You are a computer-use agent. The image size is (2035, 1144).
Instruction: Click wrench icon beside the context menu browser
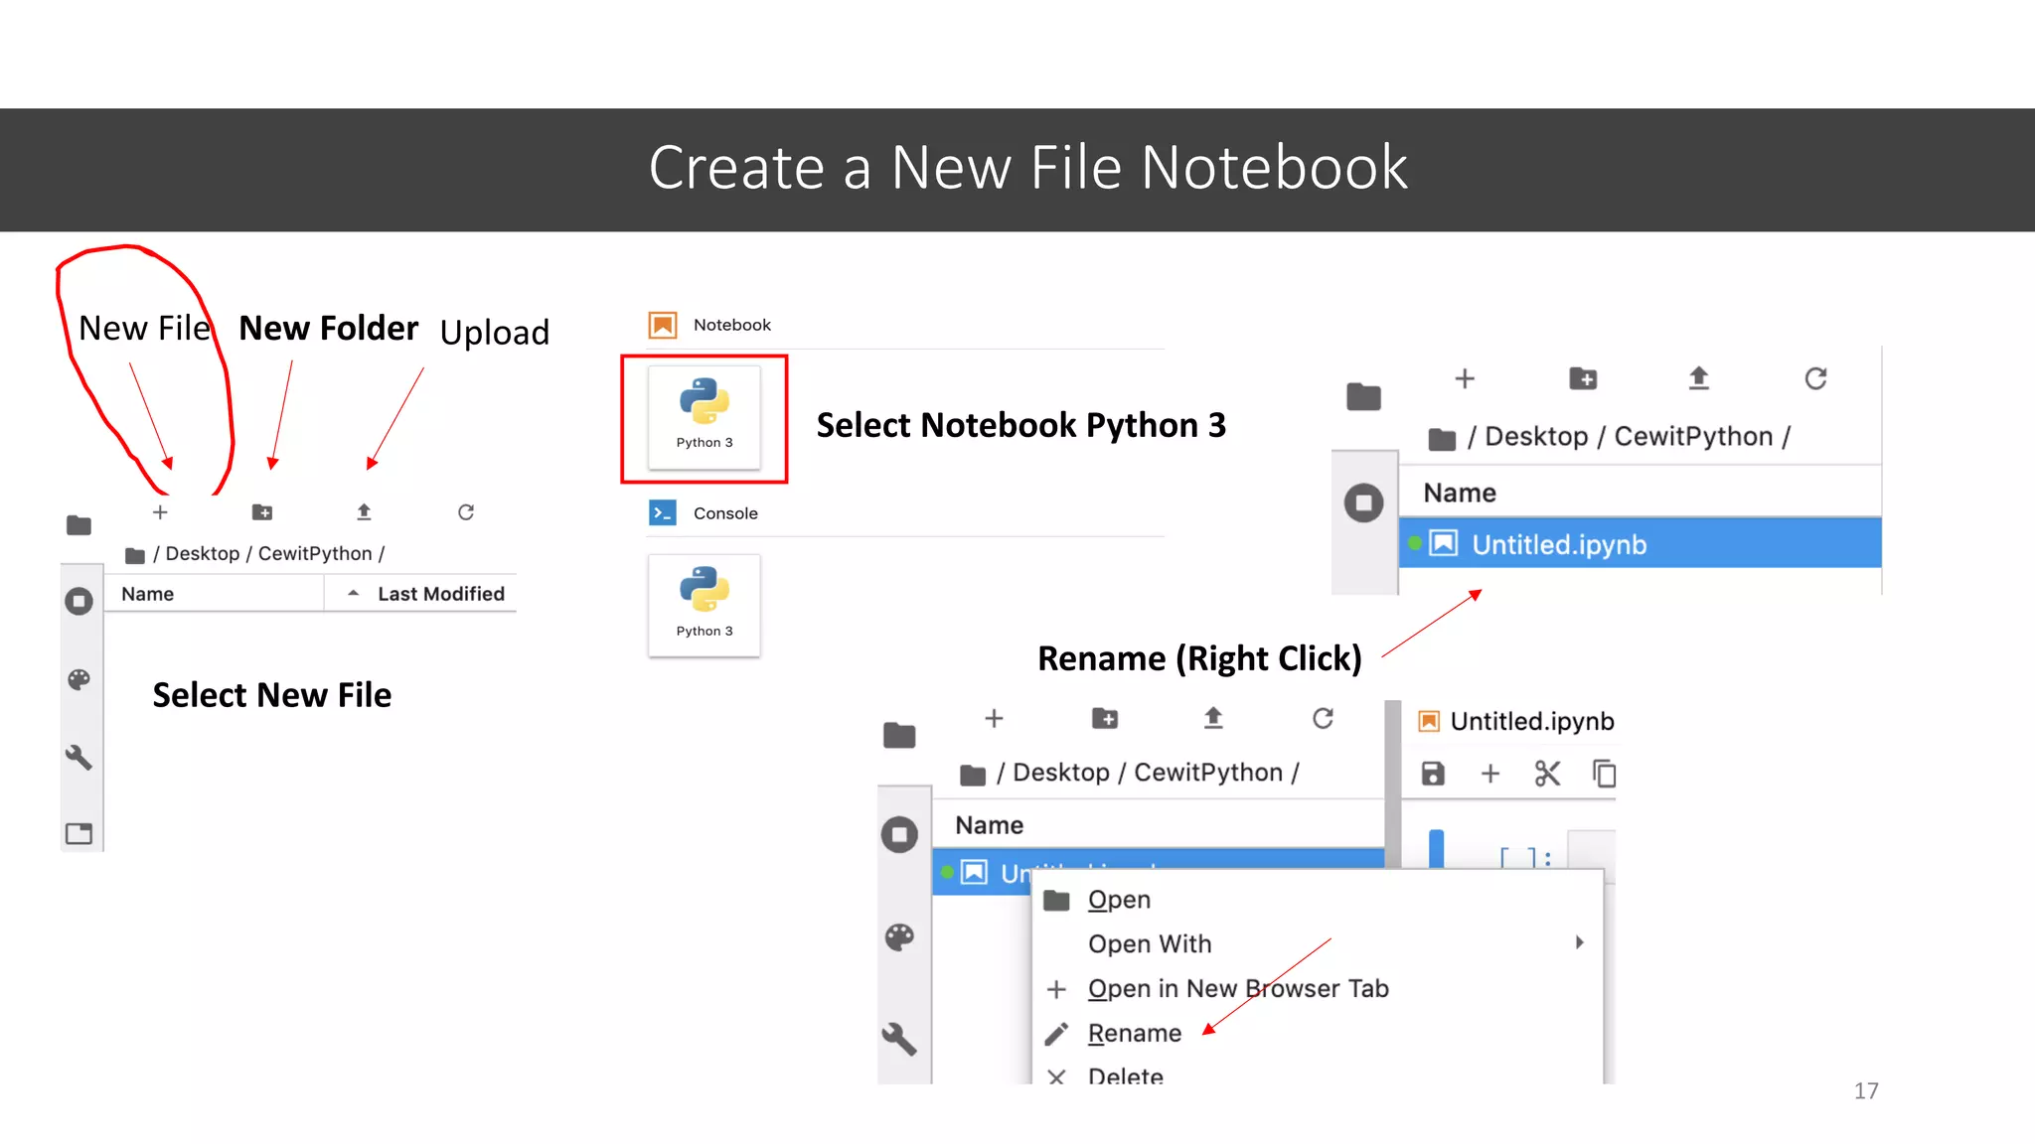point(899,1039)
